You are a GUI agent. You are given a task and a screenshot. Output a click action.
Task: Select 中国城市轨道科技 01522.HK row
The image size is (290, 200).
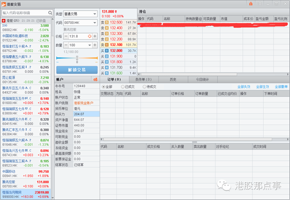26,38
